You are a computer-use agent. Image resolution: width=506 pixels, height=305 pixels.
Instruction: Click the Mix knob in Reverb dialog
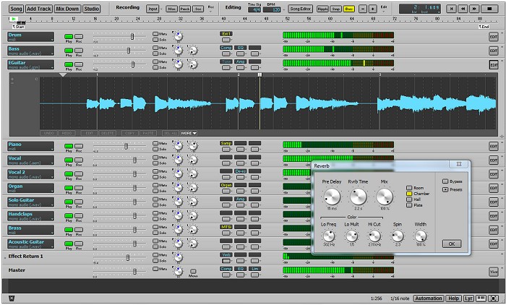[x=385, y=196]
